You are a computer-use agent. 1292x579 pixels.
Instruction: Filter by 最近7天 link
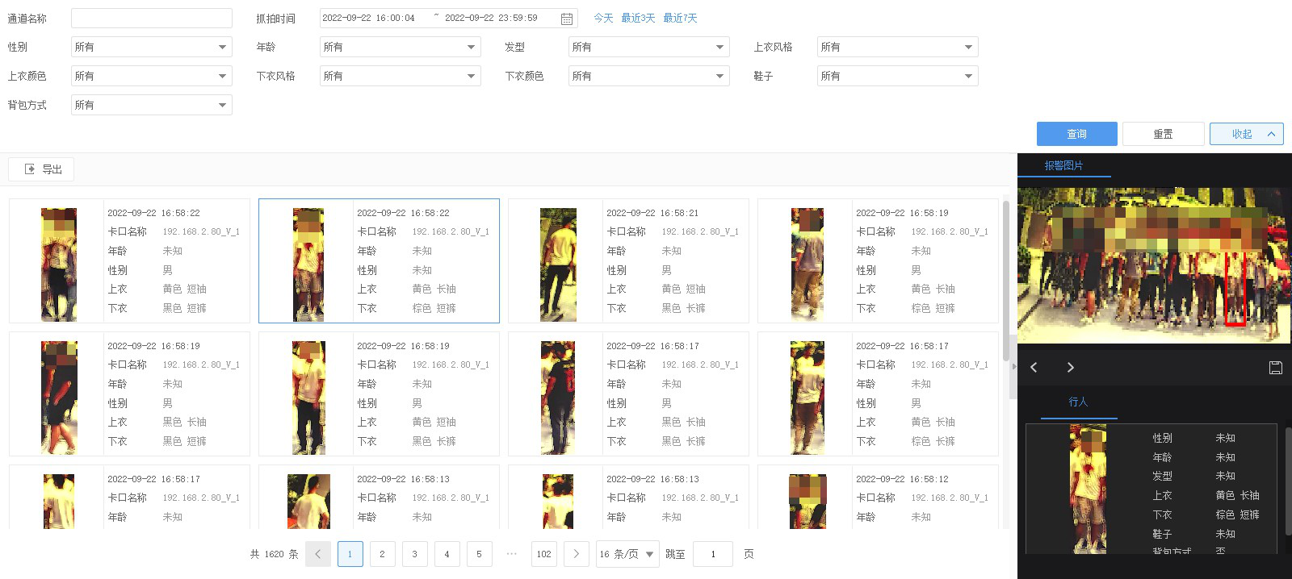tap(680, 18)
